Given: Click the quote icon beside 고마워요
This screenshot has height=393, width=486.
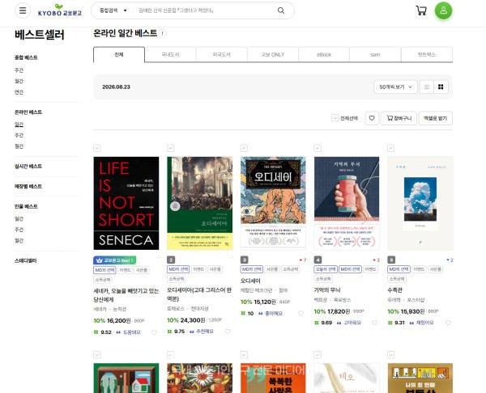Looking at the screenshot, I should coord(339,323).
